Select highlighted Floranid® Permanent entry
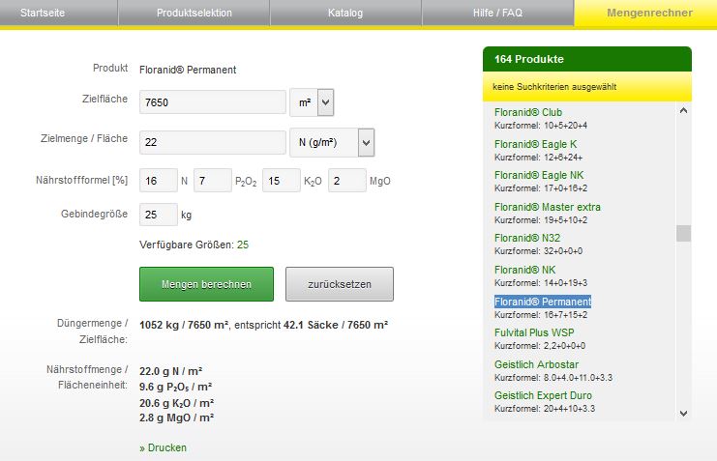Screen dimensions: 717x461 (x=543, y=302)
